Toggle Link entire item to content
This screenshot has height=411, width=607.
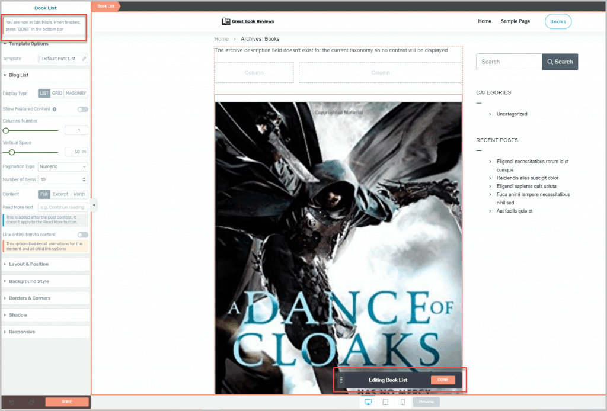82,235
